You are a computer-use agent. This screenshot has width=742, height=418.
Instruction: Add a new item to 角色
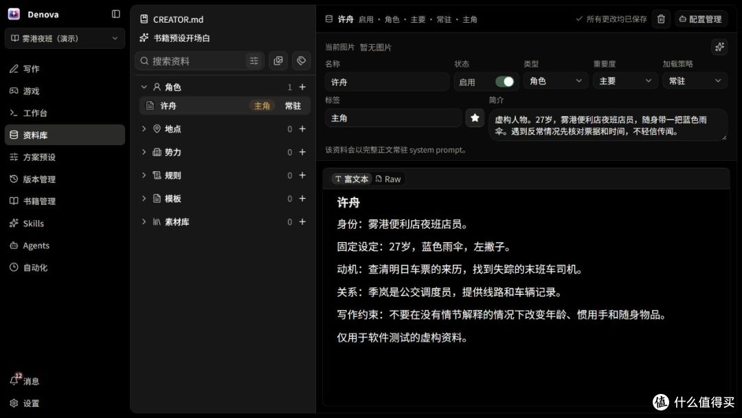(x=302, y=87)
